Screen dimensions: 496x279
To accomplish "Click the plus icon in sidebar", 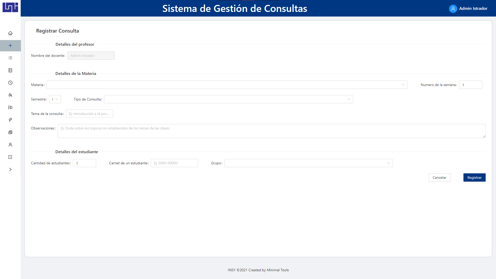I will point(10,45).
